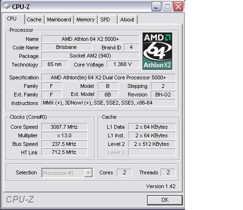Click the Level 2 value 2 x 512 KBytes
Image resolution: width=243 pixels, height=210 pixels.
pos(152,144)
